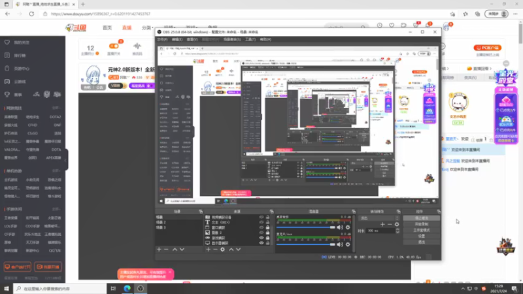The image size is (523, 294).
Task: Go to Douyu 首页 tab
Action: pyautogui.click(x=107, y=27)
